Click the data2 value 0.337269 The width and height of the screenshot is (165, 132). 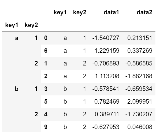point(140,51)
